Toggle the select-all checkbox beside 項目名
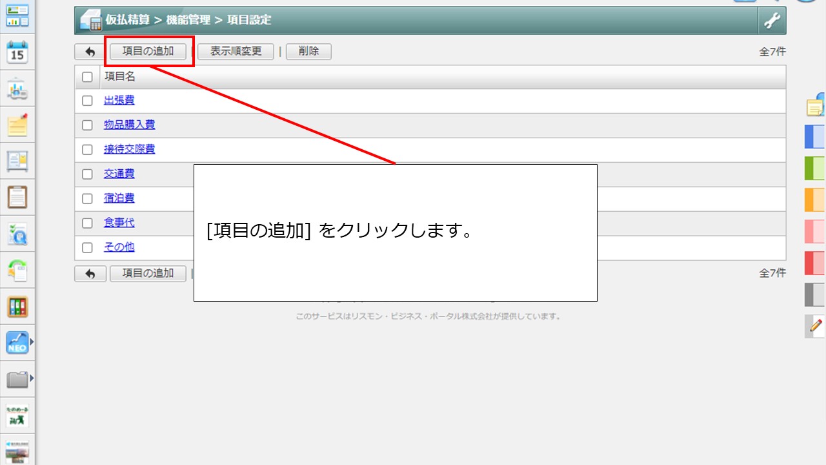 pos(88,77)
